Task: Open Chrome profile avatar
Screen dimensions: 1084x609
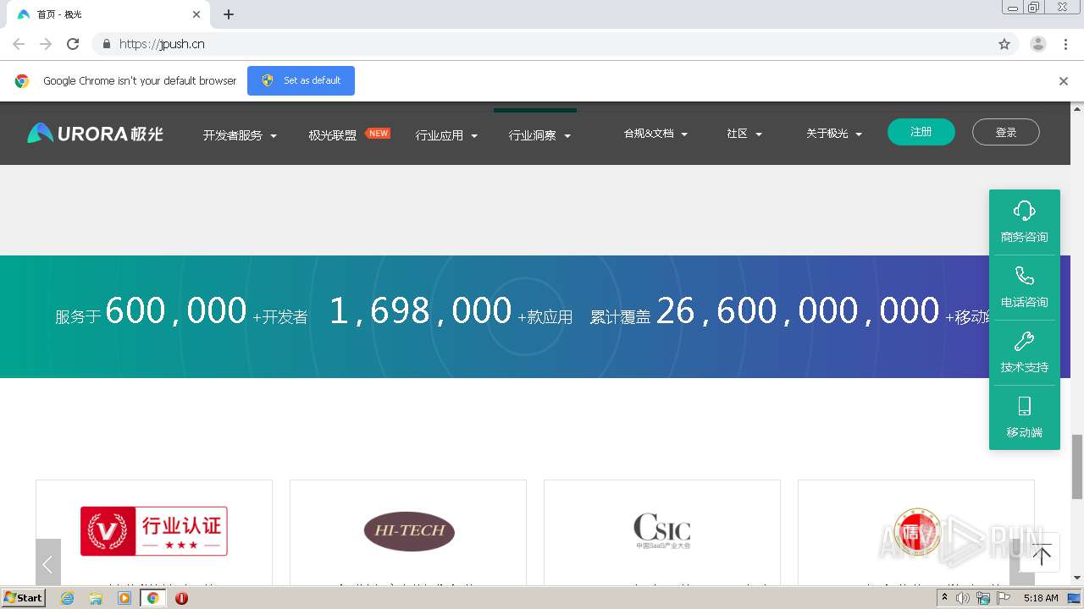Action: 1037,44
